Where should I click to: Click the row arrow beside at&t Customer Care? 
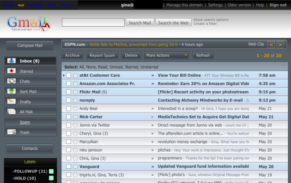click(x=64, y=75)
